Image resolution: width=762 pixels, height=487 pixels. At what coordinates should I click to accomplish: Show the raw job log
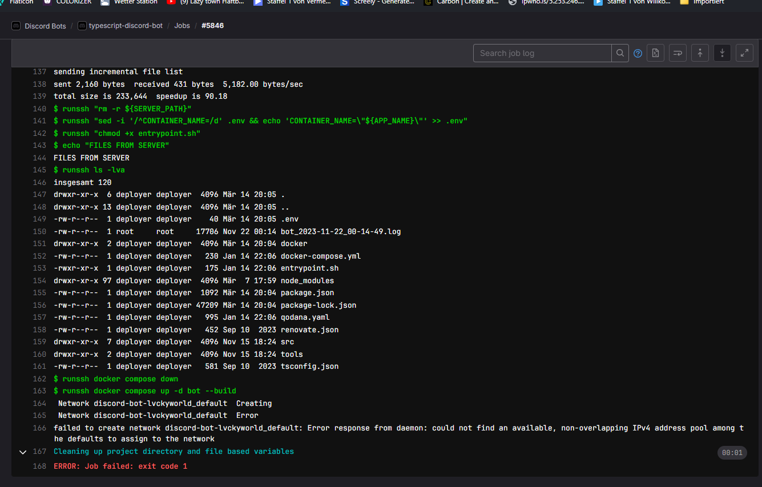point(656,53)
